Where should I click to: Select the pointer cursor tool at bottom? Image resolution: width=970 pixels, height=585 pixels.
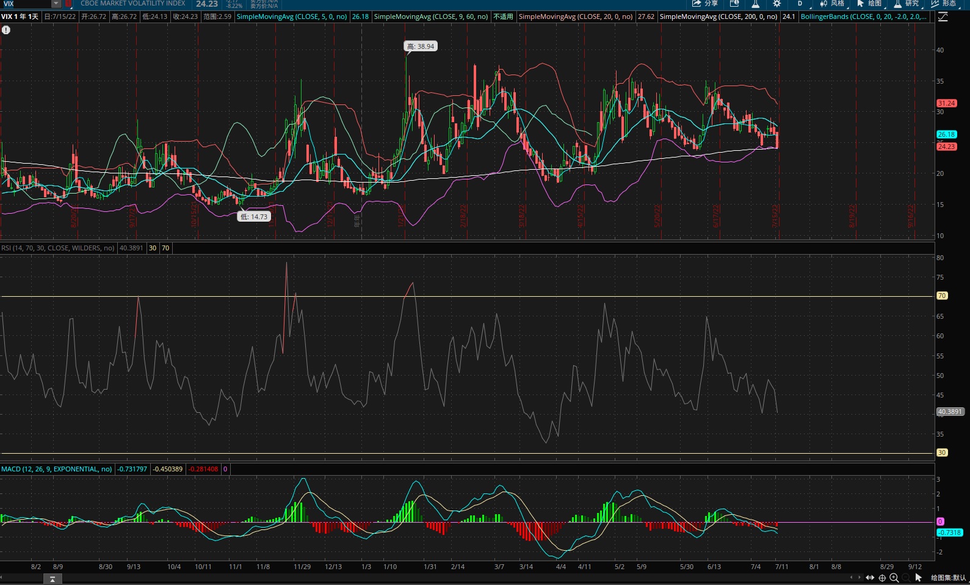point(918,578)
